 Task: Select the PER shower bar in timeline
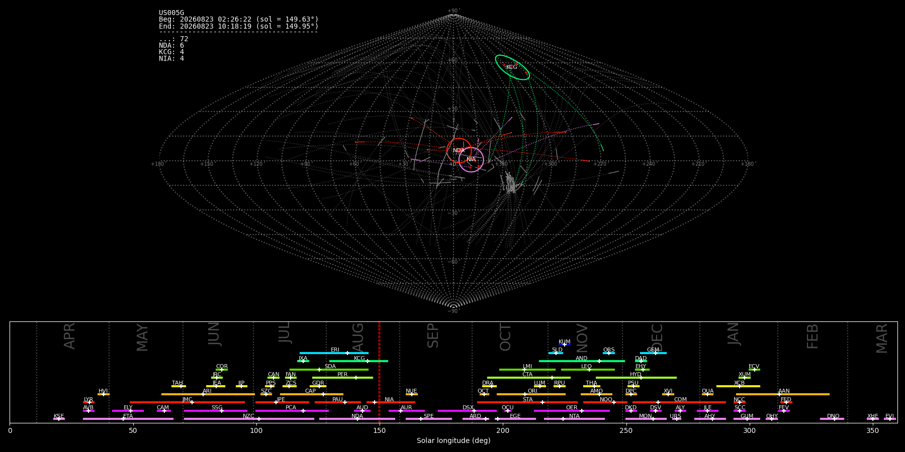click(342, 378)
